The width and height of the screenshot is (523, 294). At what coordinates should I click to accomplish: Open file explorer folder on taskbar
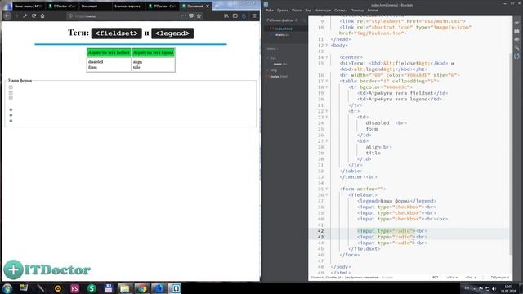[125, 288]
